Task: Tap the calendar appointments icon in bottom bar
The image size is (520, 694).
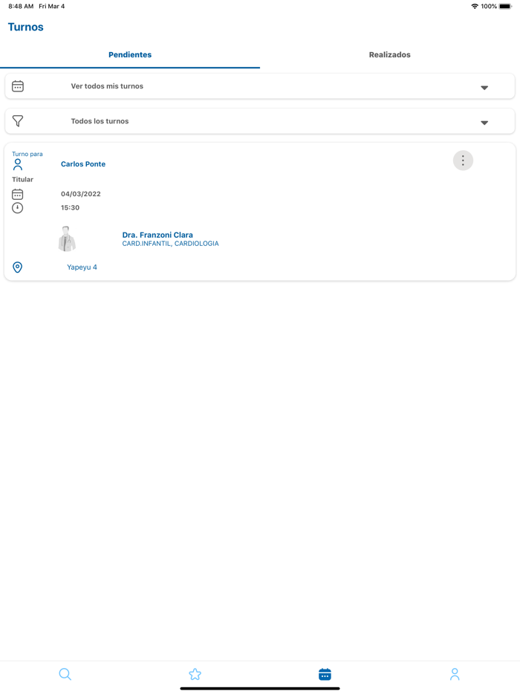Action: coord(325,674)
